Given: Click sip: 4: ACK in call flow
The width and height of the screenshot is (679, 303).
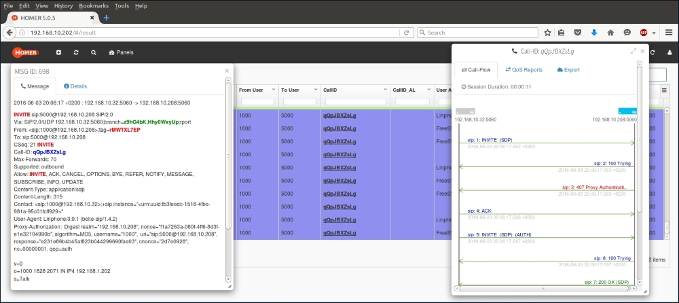Looking at the screenshot, I should (479, 211).
